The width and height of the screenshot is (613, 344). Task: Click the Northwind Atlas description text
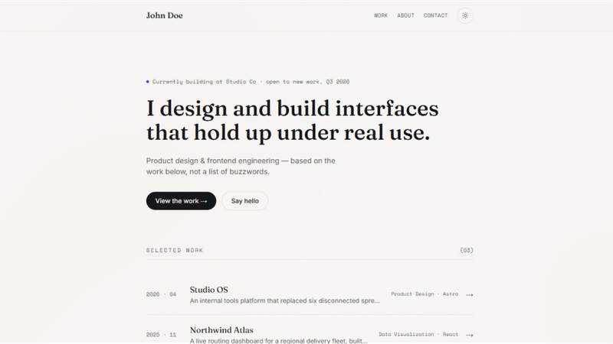pyautogui.click(x=278, y=340)
